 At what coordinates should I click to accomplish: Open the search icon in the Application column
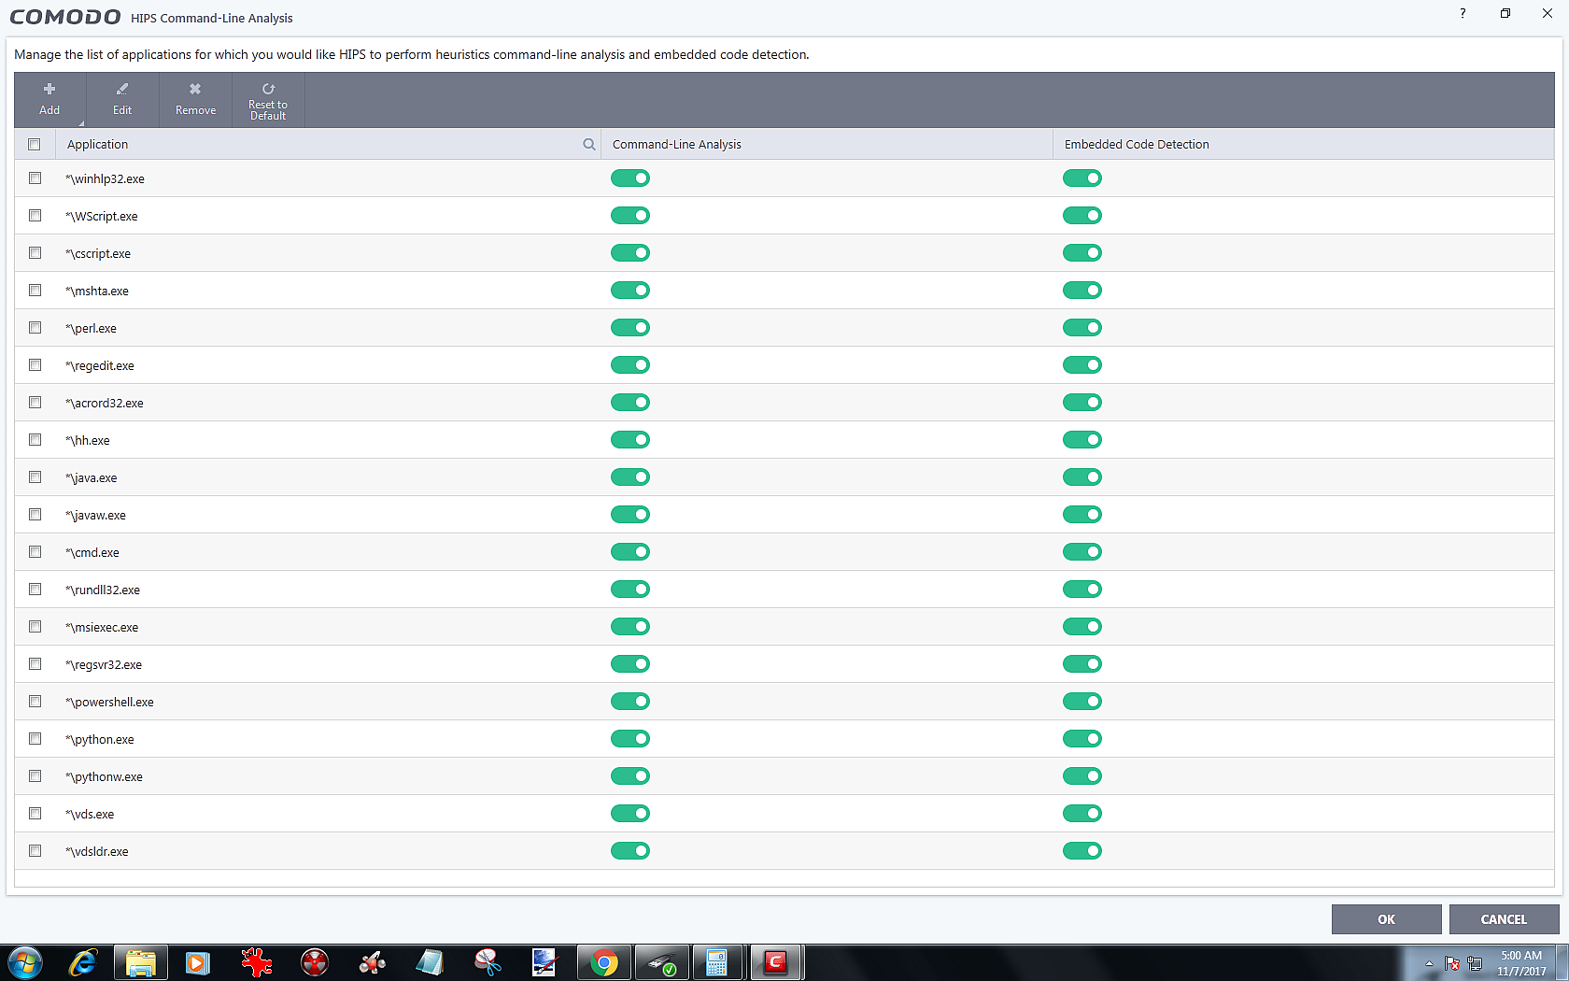pyautogui.click(x=589, y=144)
